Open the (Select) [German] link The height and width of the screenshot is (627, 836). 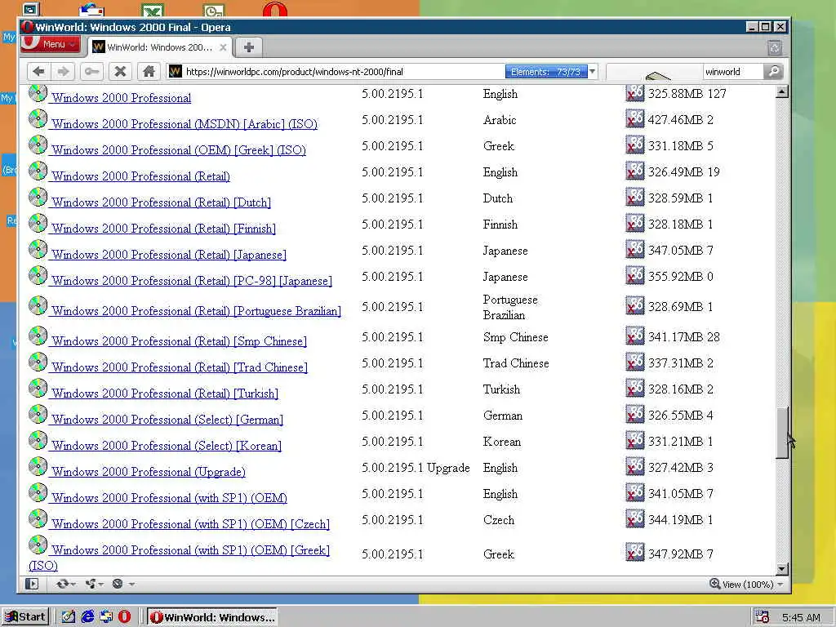[x=167, y=420]
